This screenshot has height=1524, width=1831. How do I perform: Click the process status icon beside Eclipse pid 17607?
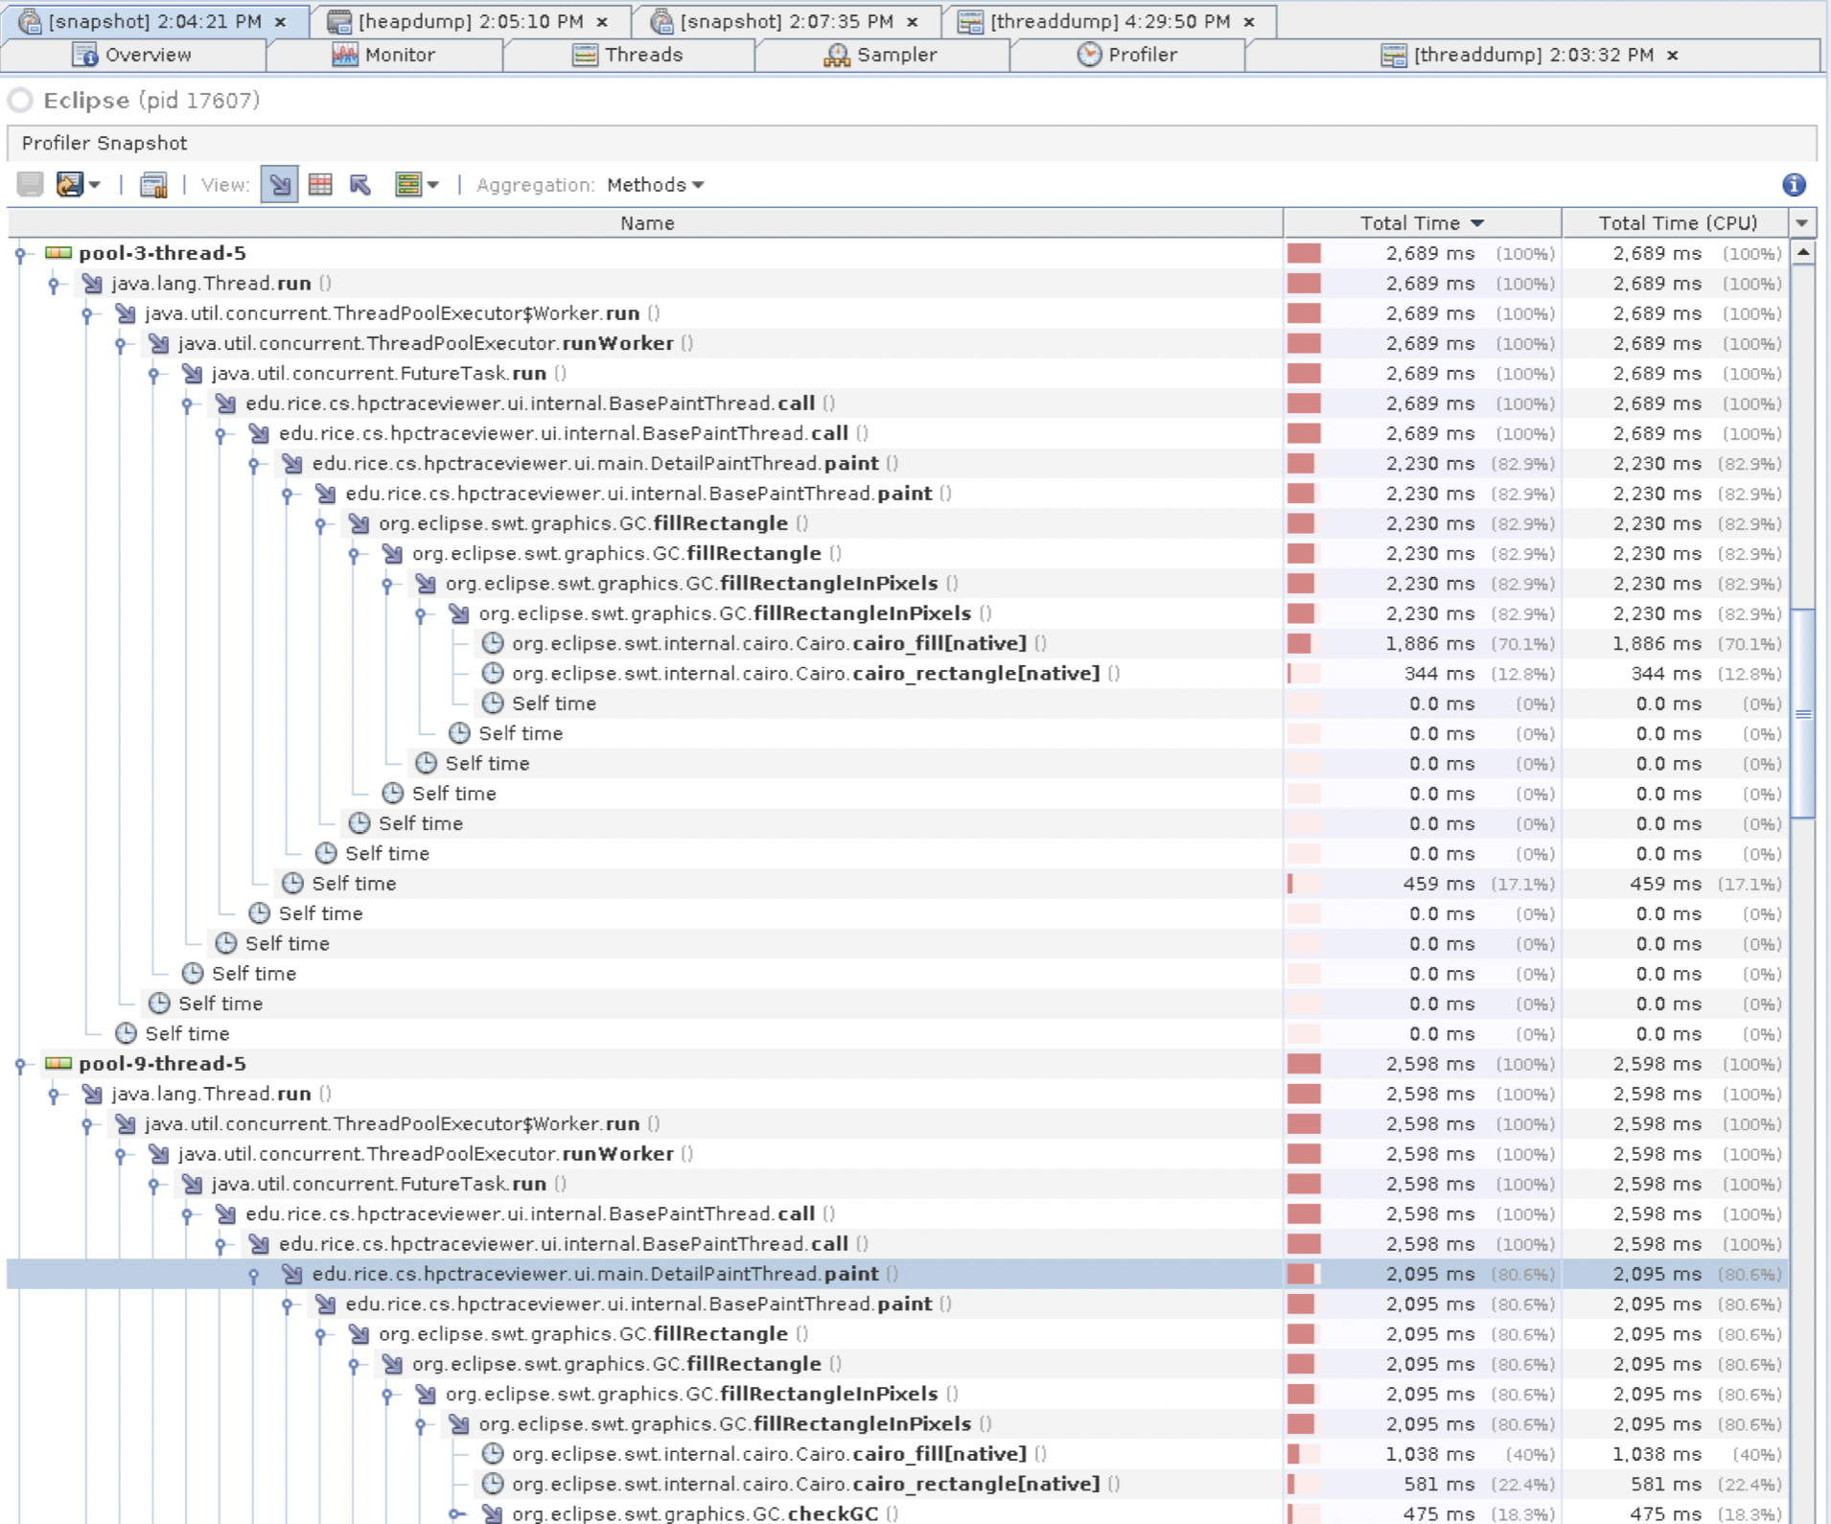click(x=20, y=100)
